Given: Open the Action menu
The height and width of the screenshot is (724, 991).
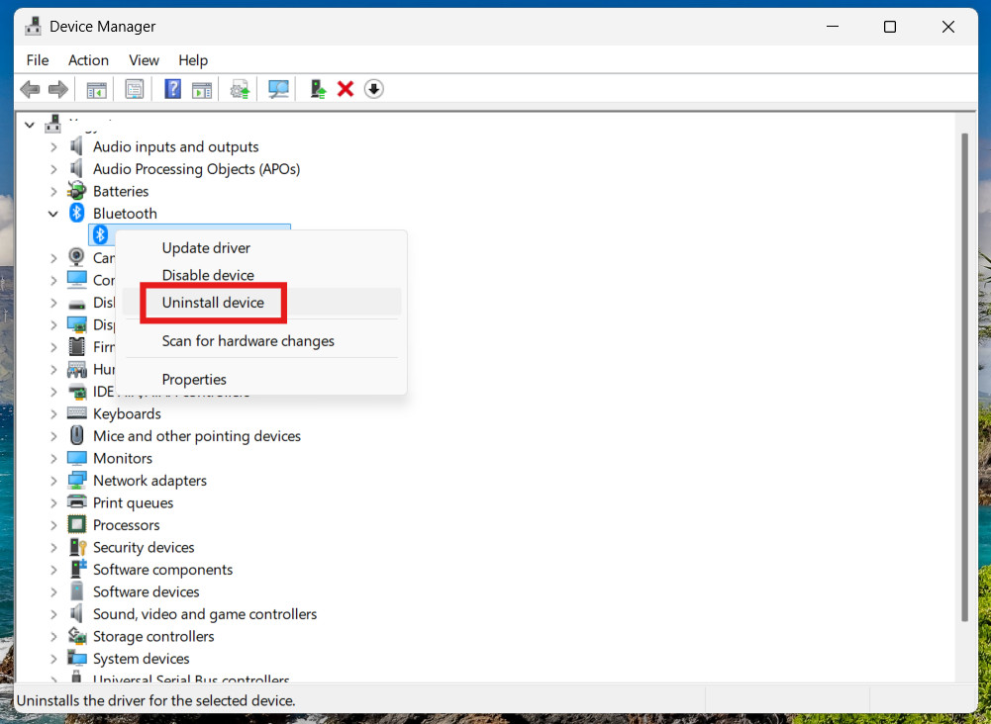Looking at the screenshot, I should pos(88,60).
